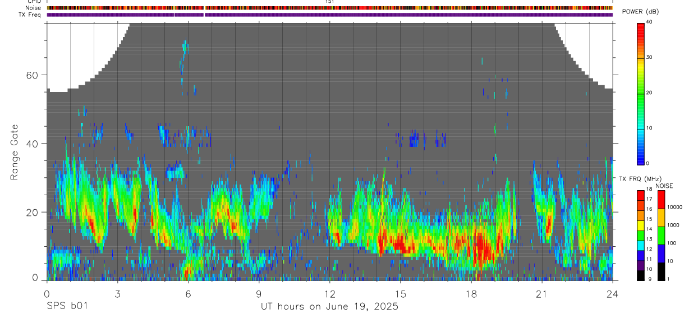Click the SPS b01 label
This screenshot has width=689, height=318.
pyautogui.click(x=67, y=306)
